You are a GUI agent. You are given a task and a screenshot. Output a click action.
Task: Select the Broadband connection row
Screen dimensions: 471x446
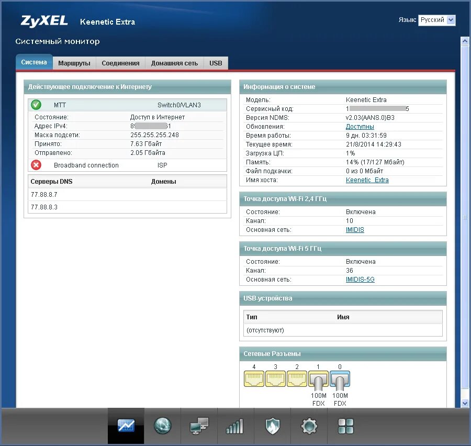[x=127, y=165]
